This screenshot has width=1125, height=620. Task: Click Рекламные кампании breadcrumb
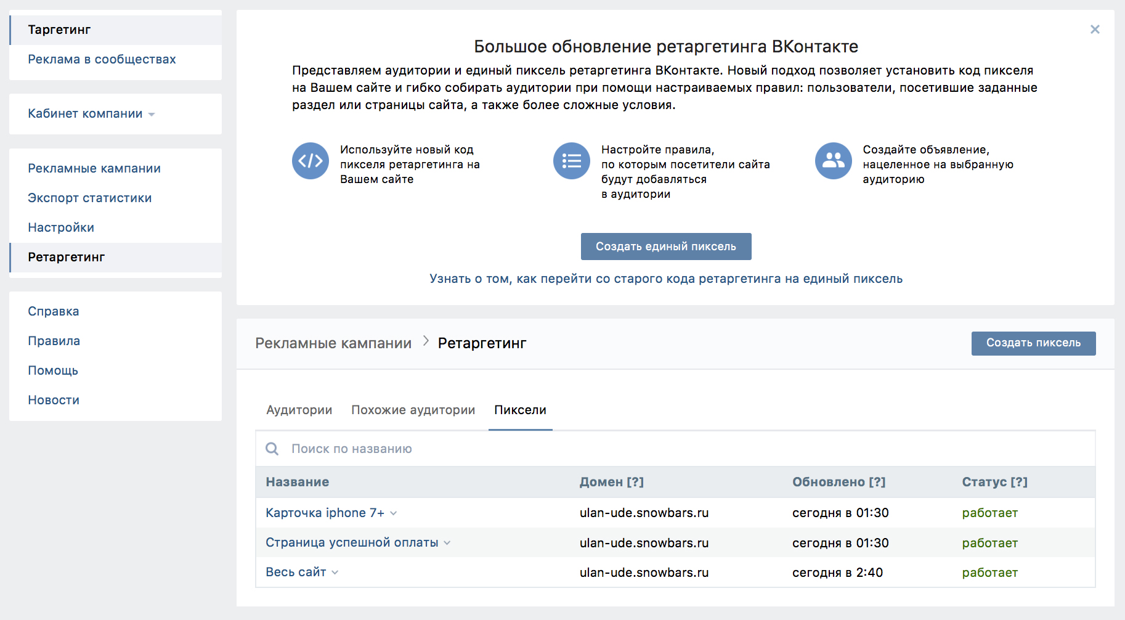click(333, 343)
